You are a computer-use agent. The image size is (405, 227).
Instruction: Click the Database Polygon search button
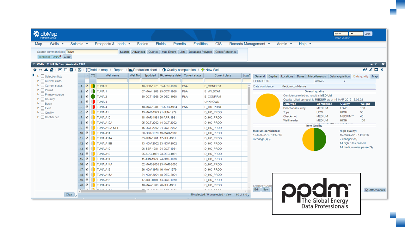(201, 52)
